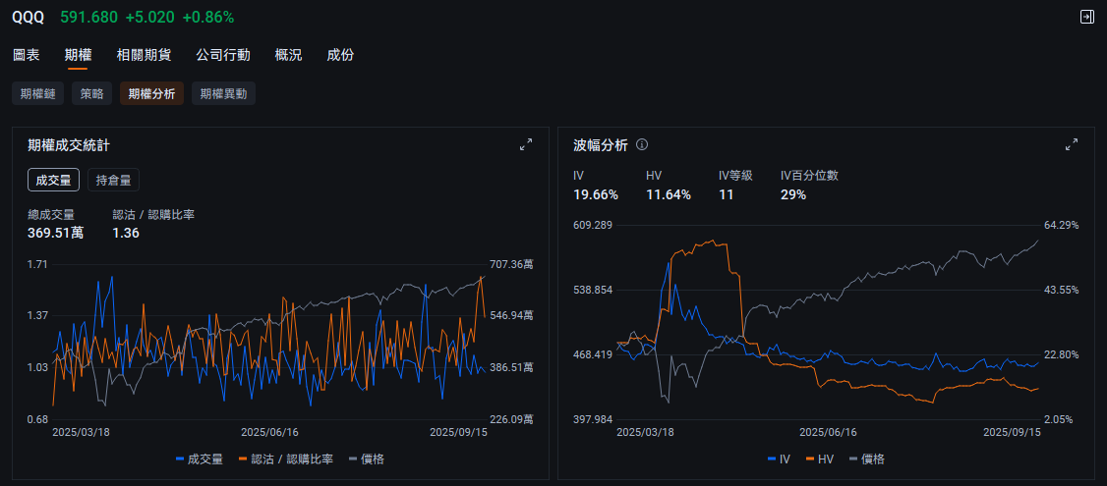This screenshot has height=486, width=1107.
Task: Click the 64.29% axis label
Action: [1062, 225]
